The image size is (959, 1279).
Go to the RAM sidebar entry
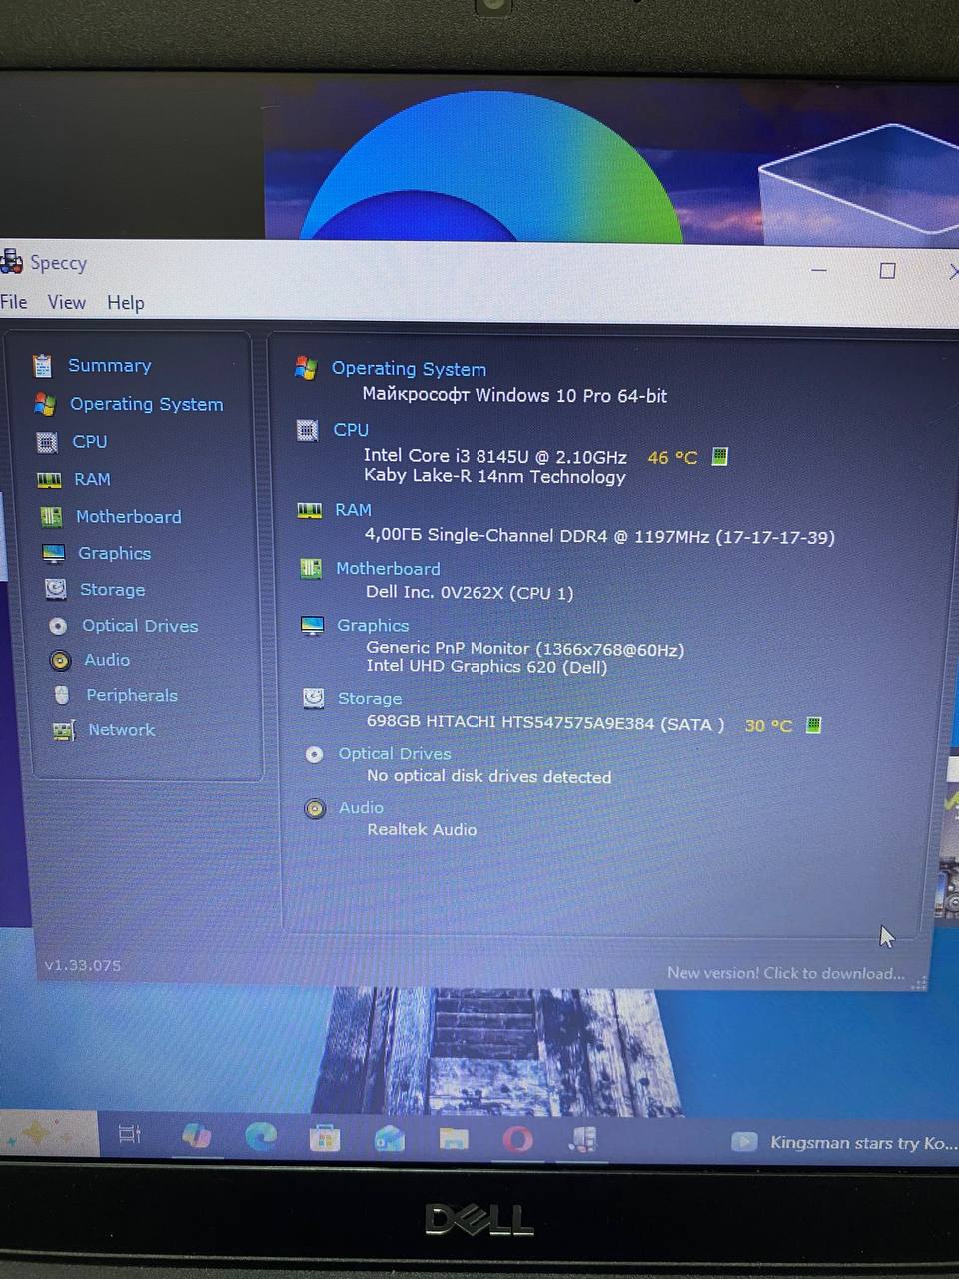point(92,479)
